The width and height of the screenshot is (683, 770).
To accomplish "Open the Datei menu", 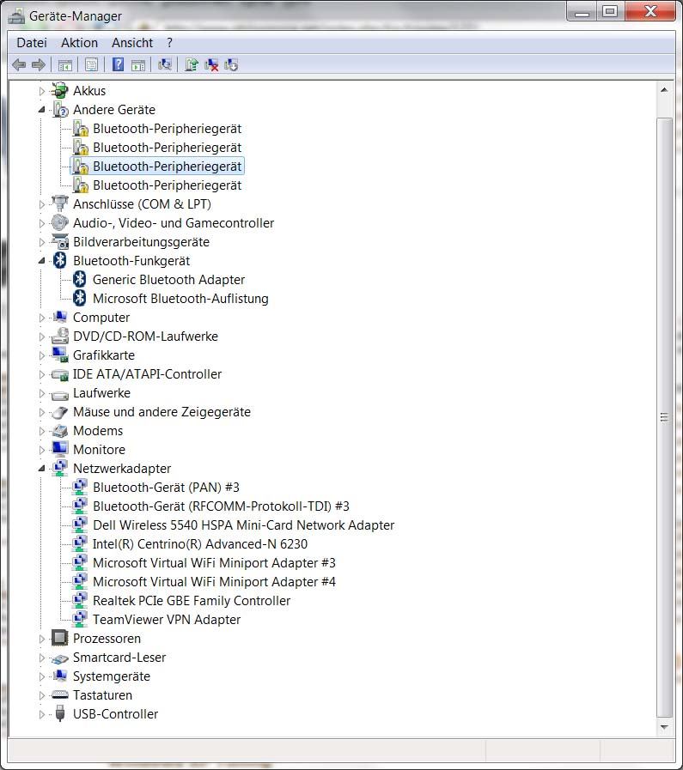I will 32,43.
